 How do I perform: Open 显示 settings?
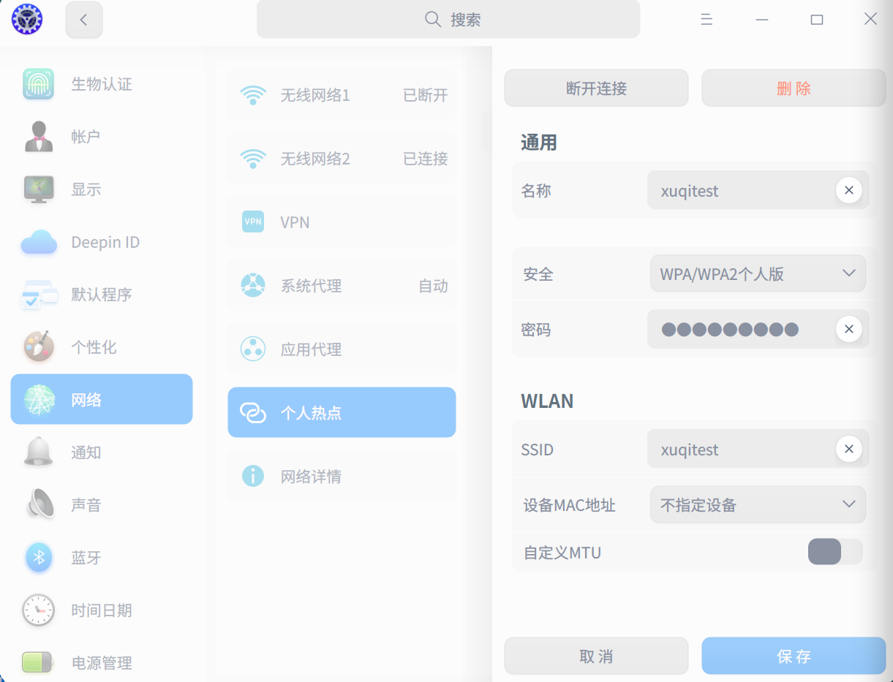(x=102, y=189)
